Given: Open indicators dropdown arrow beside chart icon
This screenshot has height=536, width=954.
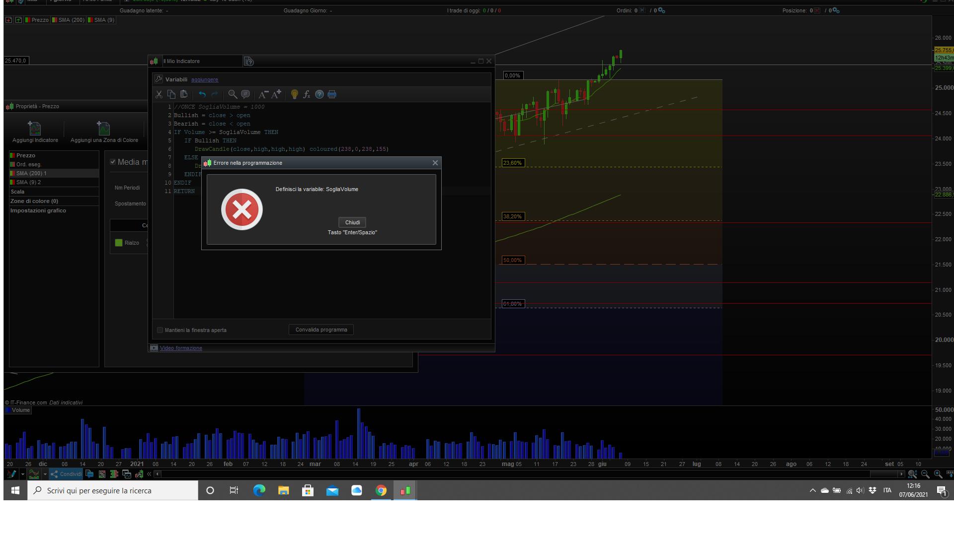Looking at the screenshot, I should click(x=45, y=474).
